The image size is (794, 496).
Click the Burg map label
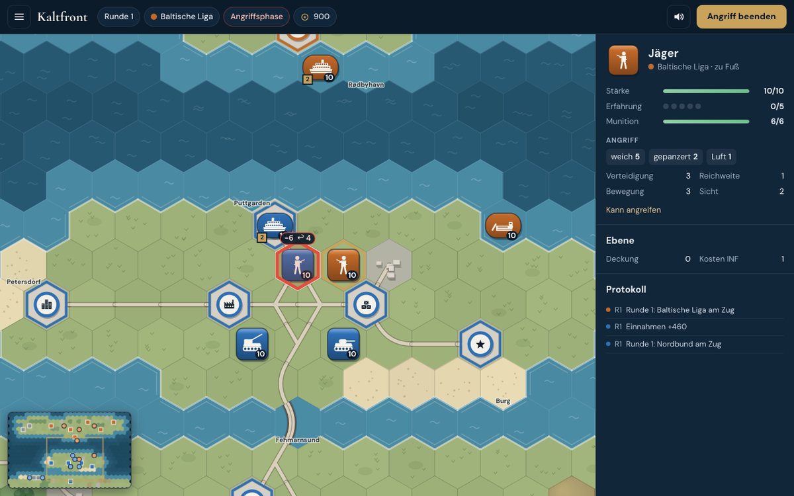pos(503,401)
